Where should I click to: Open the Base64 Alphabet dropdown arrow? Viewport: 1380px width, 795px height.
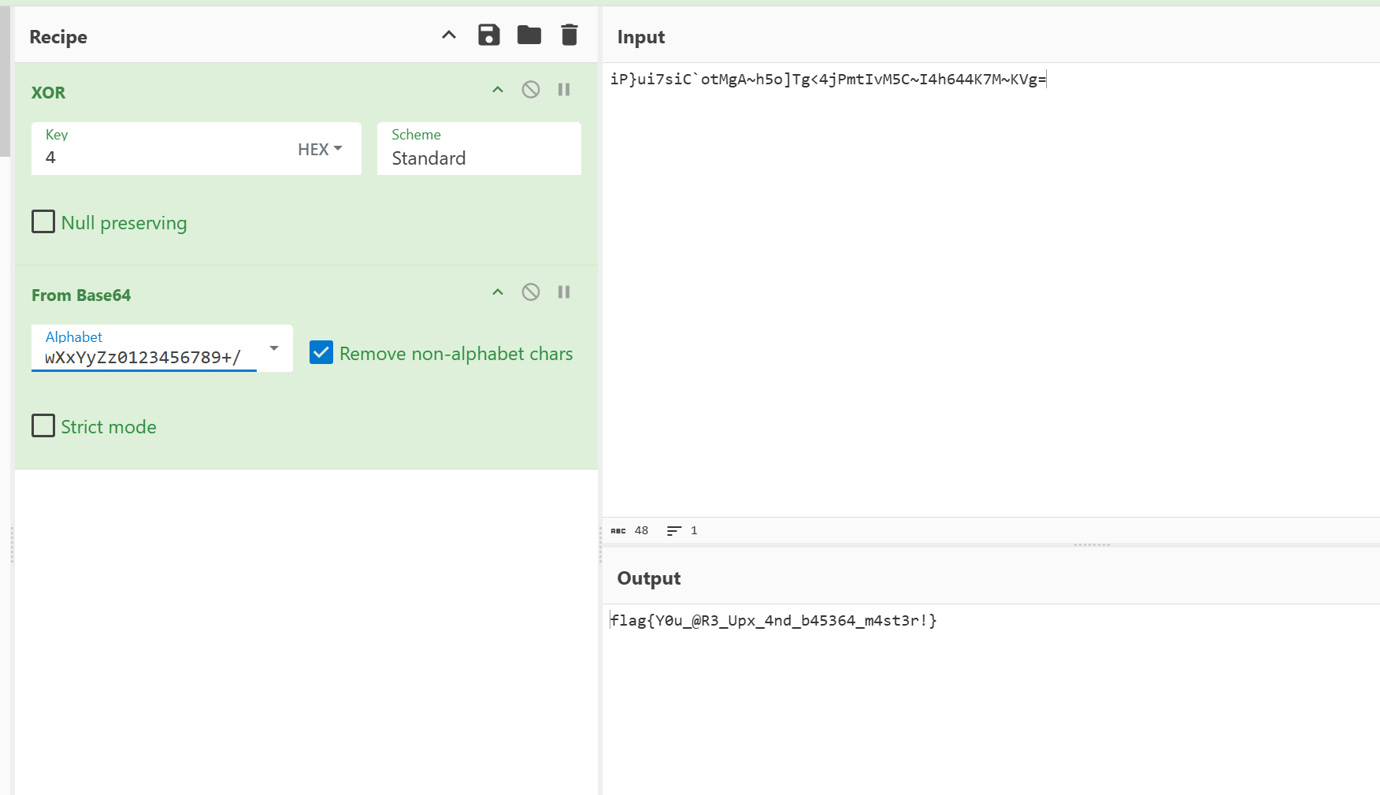(274, 348)
